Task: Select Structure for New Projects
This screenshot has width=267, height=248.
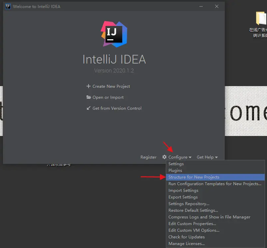Action: click(x=215, y=177)
